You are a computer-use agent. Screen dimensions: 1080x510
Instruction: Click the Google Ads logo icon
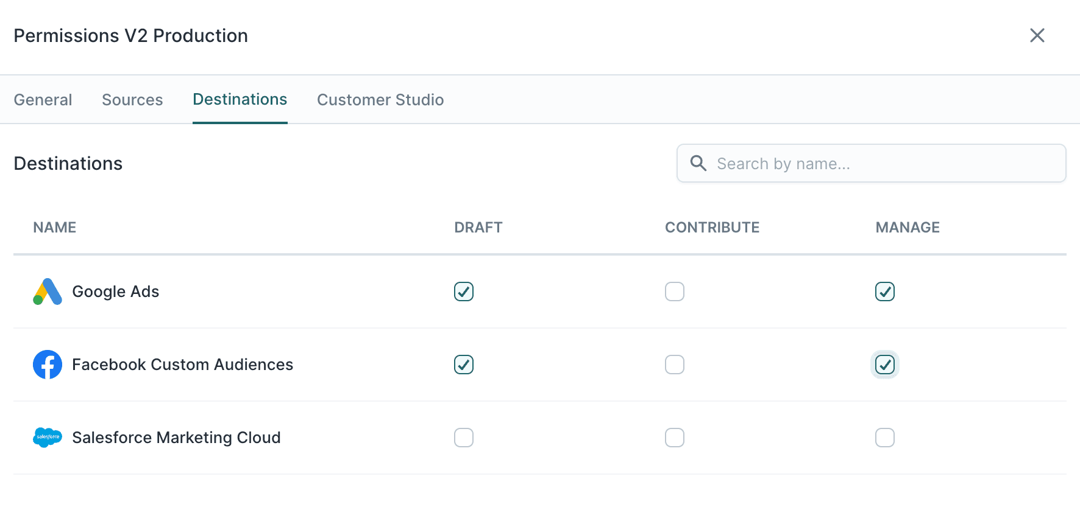click(48, 292)
